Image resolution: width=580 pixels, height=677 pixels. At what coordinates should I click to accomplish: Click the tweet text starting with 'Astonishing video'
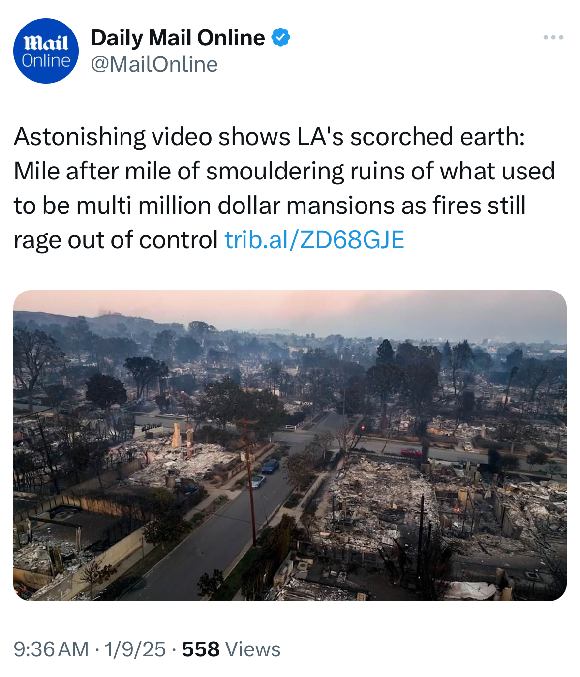(284, 188)
